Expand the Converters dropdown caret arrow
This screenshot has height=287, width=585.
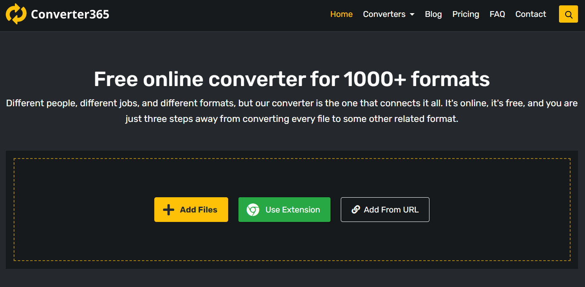[412, 14]
